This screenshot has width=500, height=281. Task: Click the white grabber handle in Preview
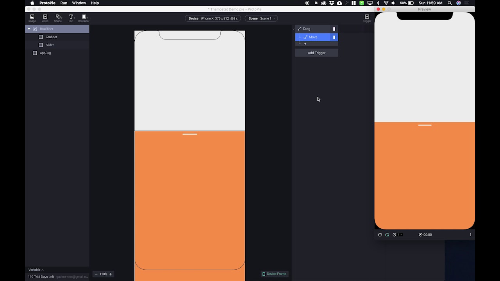point(425,125)
